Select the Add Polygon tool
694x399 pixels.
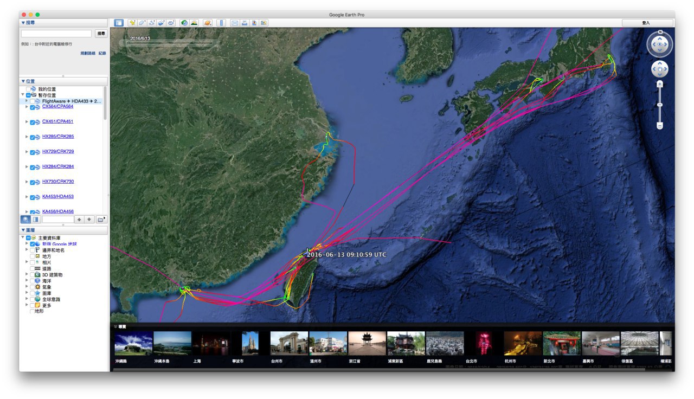[x=142, y=23]
